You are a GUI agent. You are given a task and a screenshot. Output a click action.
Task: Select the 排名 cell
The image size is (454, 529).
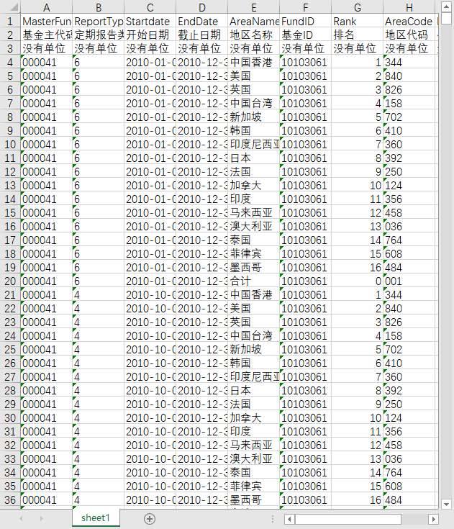(x=357, y=35)
